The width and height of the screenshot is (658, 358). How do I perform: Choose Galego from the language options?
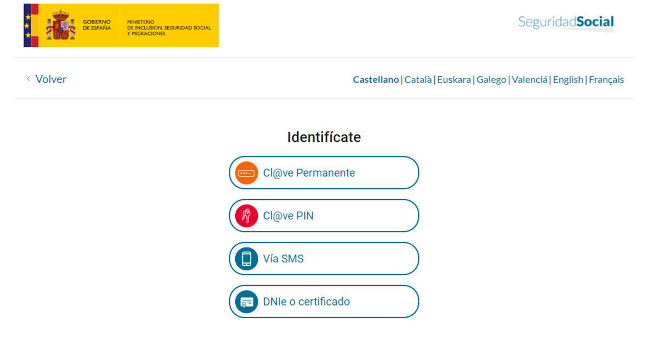pyautogui.click(x=491, y=79)
